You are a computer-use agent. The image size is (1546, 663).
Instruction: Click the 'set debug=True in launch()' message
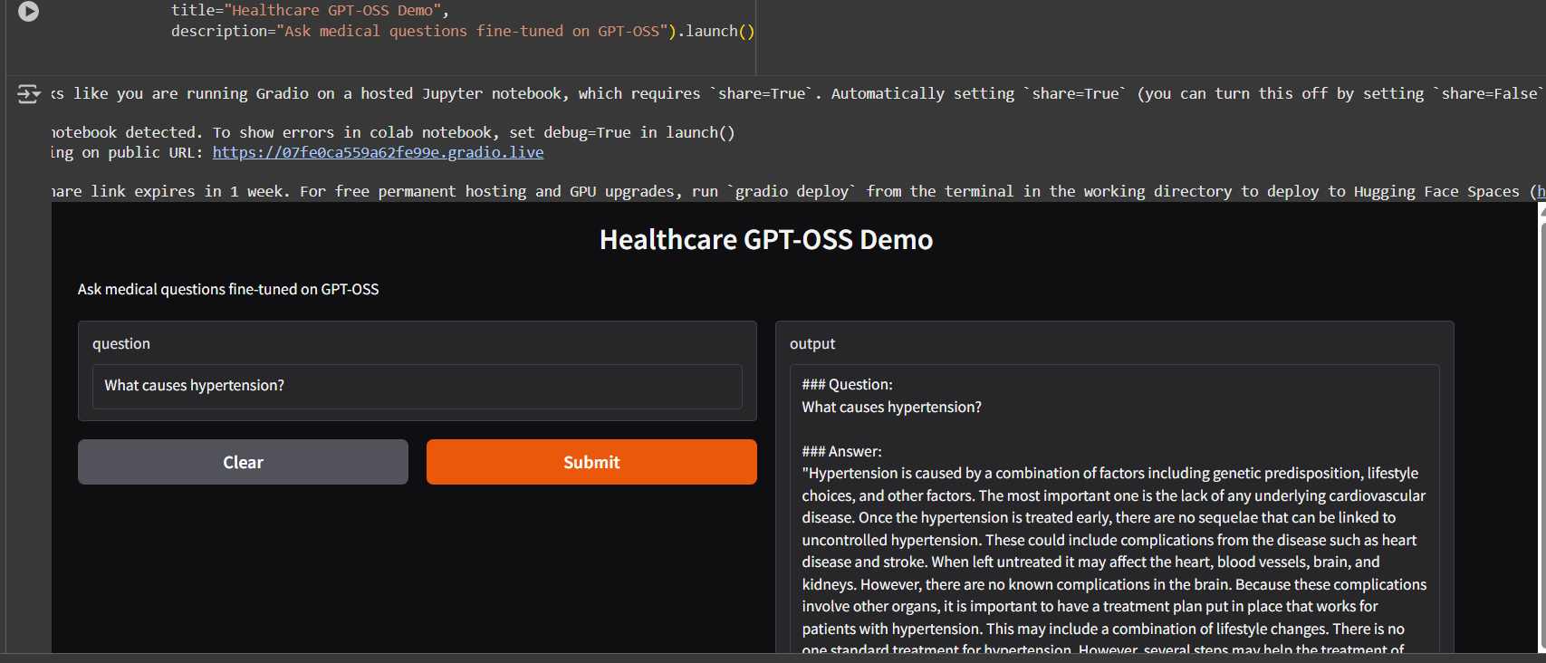coord(393,132)
